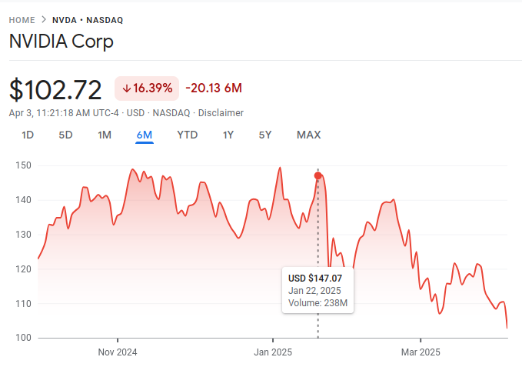This screenshot has width=522, height=367.
Task: Show the MAX price history
Action: [x=308, y=135]
